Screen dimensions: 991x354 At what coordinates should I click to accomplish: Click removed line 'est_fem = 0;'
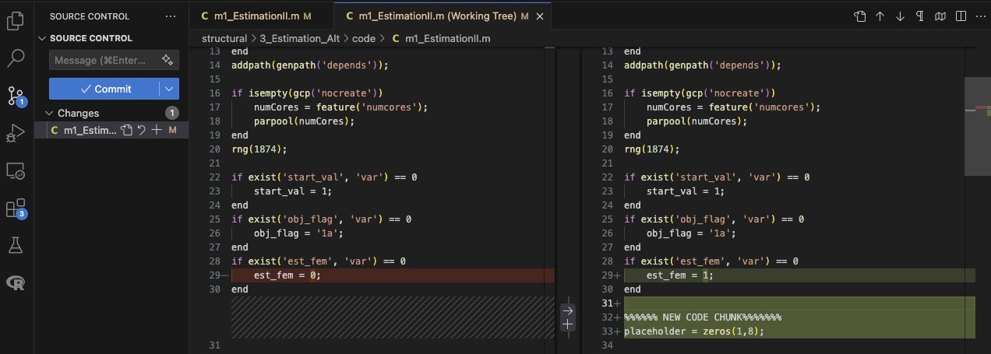pyautogui.click(x=287, y=275)
